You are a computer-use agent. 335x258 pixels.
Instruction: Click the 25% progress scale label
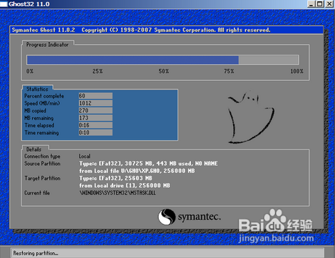coord(98,72)
